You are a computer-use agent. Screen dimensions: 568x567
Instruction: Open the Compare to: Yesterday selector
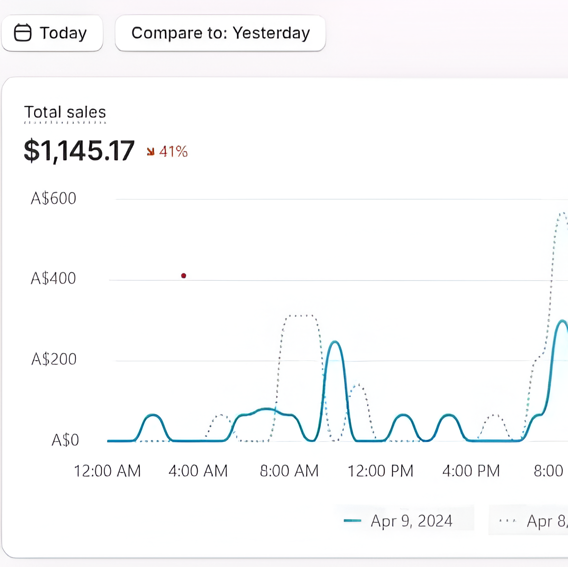220,33
